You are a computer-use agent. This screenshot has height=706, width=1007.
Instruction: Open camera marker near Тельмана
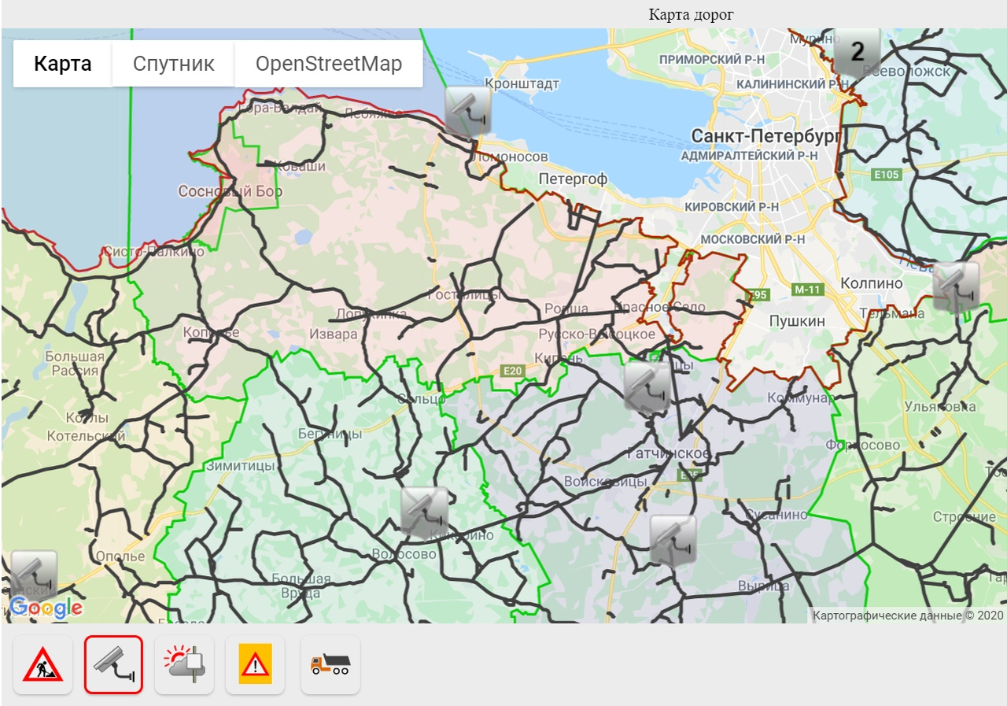coord(956,287)
